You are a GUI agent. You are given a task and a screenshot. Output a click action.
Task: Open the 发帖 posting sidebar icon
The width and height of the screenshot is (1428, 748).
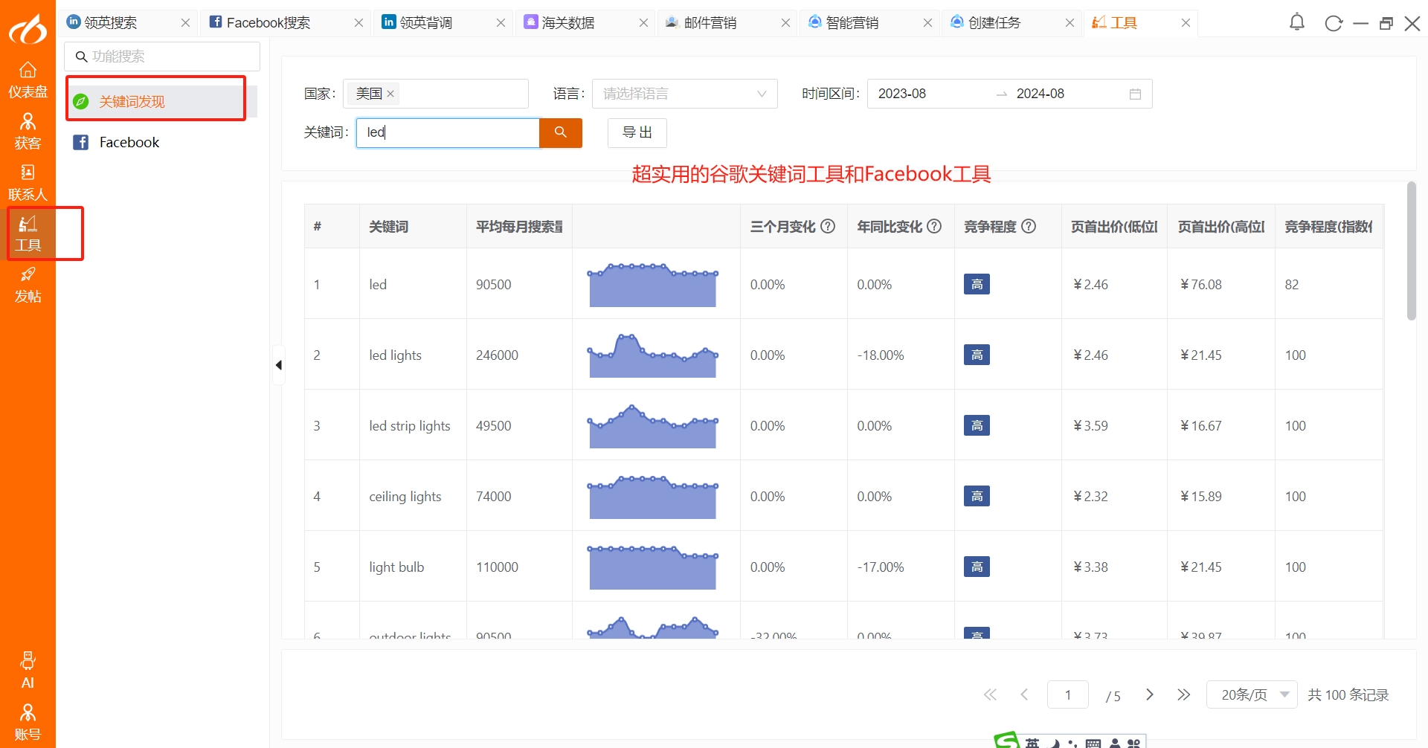pos(28,286)
